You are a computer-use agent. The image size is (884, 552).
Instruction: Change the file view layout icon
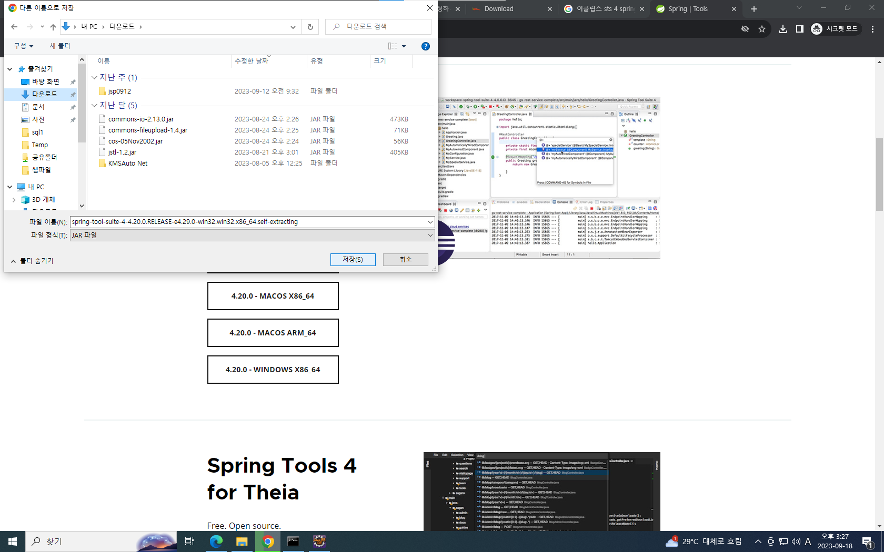pyautogui.click(x=393, y=46)
